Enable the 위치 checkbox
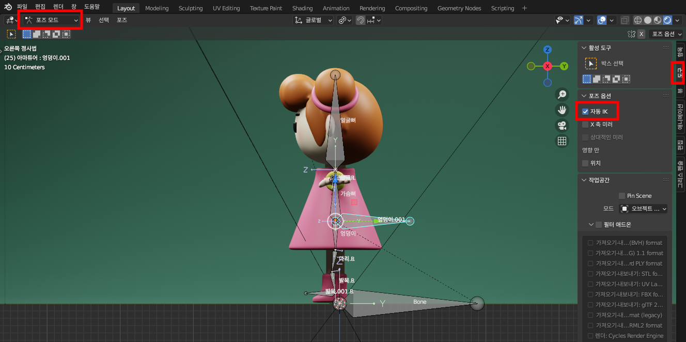Screen dimensions: 686x342 (585, 163)
